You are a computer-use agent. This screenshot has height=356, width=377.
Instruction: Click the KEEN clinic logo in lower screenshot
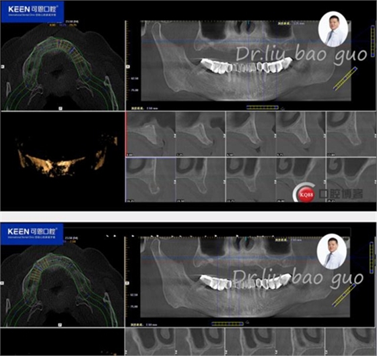[32, 234]
